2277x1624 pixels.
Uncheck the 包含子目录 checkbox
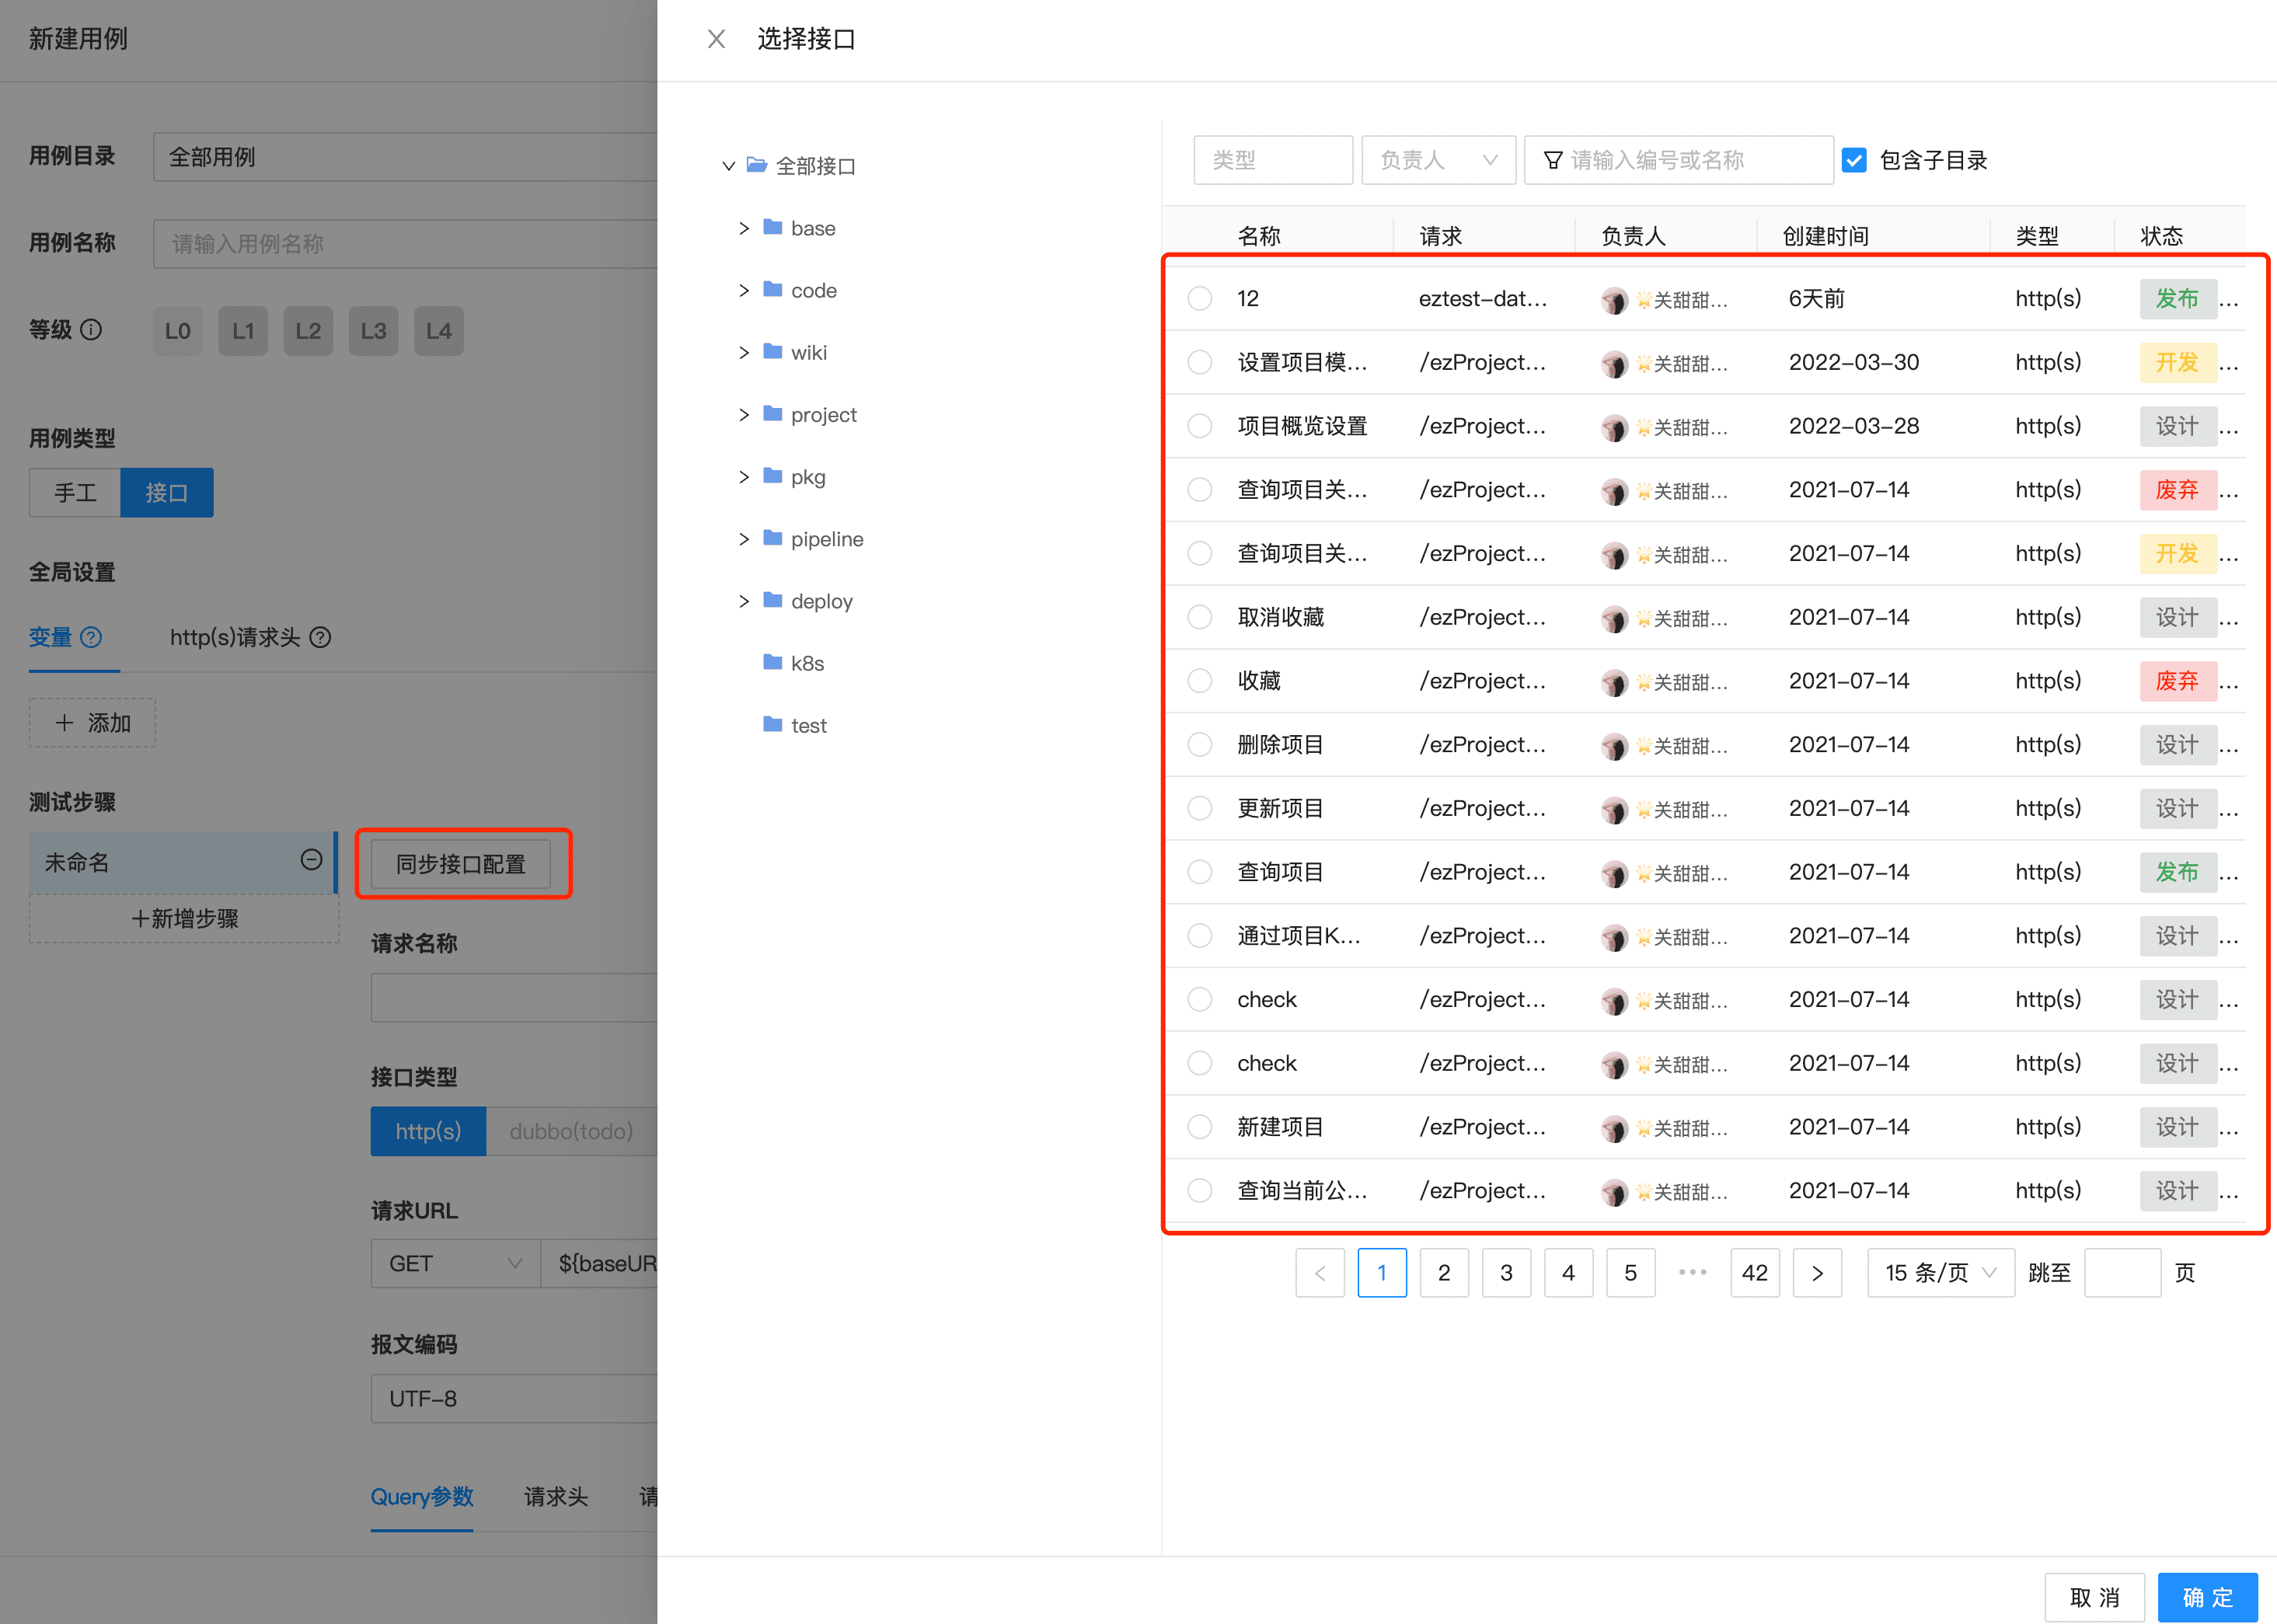coord(1853,160)
